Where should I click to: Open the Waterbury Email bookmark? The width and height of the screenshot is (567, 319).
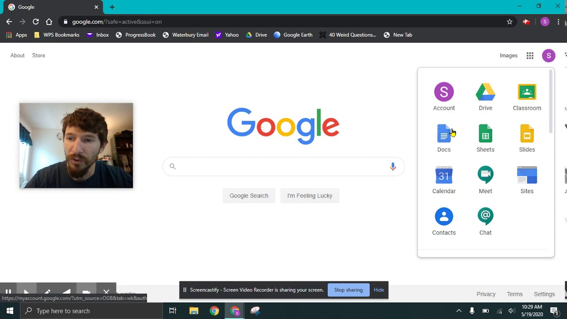point(186,35)
